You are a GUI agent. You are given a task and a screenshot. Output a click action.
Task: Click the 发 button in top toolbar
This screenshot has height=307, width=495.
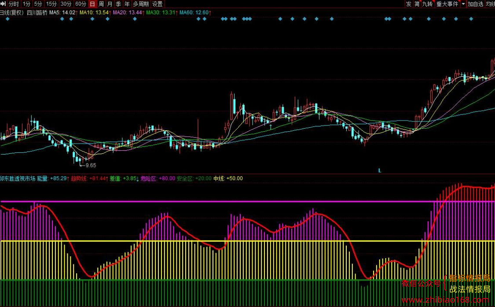409,4
